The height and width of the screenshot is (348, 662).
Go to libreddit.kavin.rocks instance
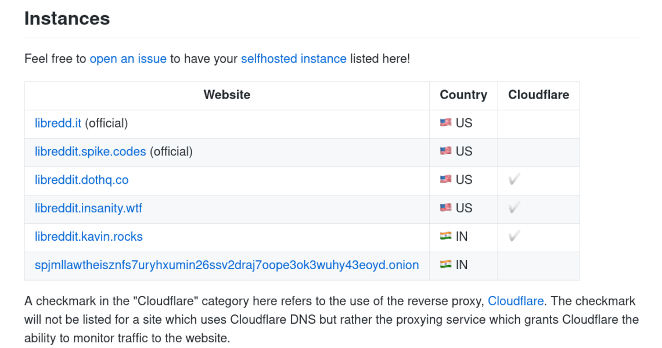[x=88, y=237]
